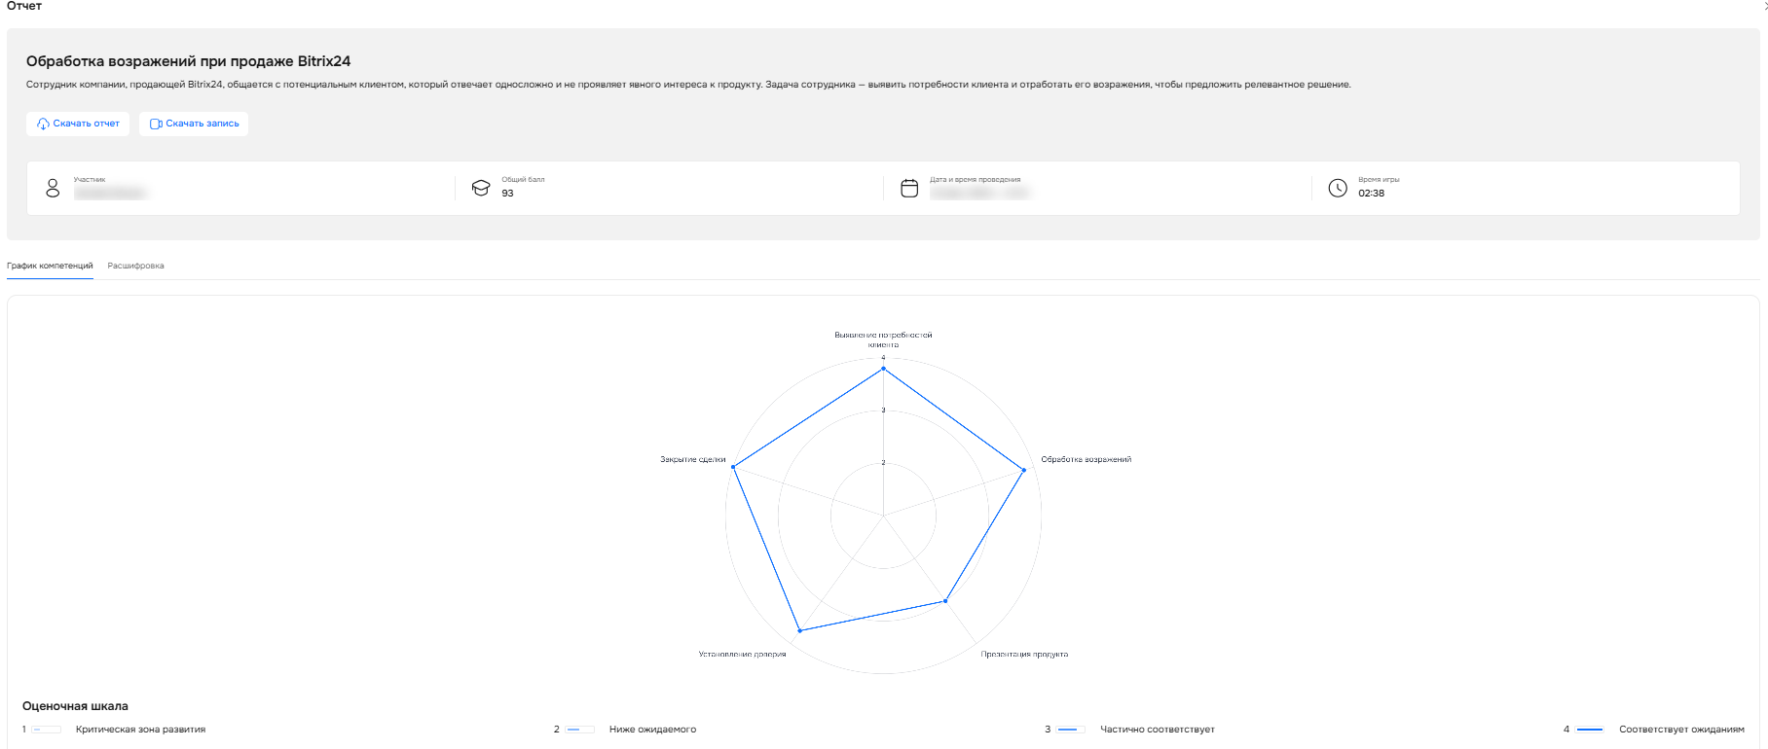Click the Время игры label
1768x749 pixels.
1379,180
